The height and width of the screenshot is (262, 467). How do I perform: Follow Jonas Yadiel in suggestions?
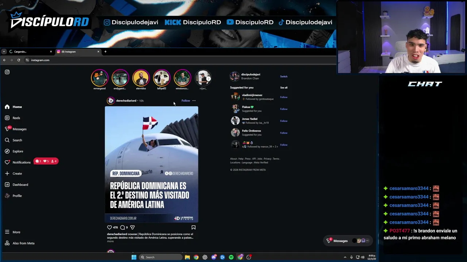[283, 121]
